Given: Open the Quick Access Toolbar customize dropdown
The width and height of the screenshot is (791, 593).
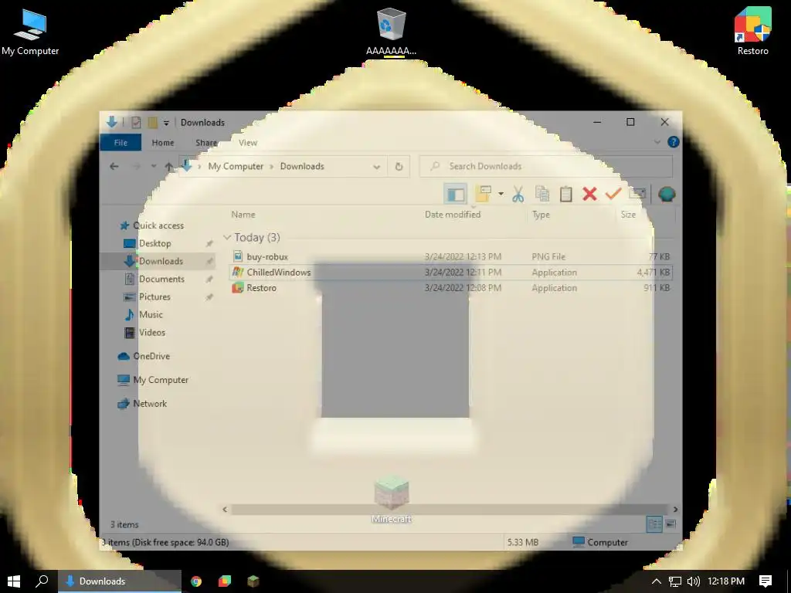Looking at the screenshot, I should click(166, 123).
